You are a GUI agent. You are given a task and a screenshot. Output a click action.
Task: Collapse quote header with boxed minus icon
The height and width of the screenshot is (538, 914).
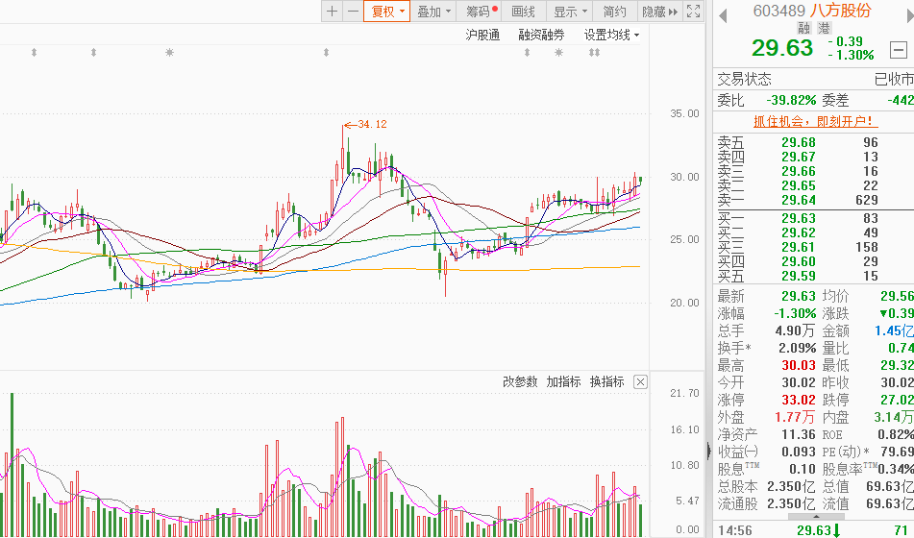coord(899,50)
